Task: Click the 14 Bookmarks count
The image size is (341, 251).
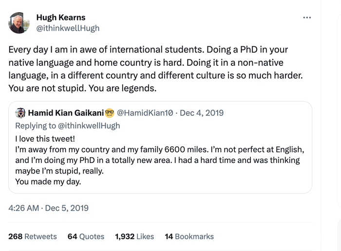Action: point(189,236)
